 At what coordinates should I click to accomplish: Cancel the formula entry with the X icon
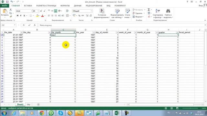(x=24, y=25)
